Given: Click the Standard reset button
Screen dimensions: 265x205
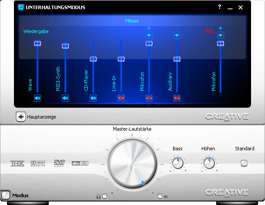Looking at the screenshot, I should click(244, 163).
